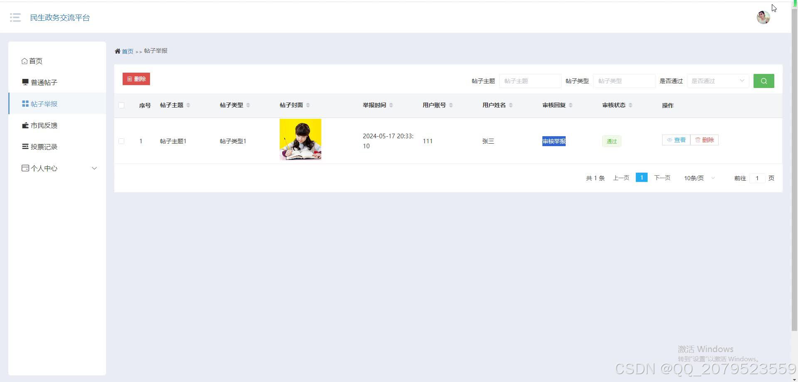The image size is (798, 382).
Task: Go to 上一页
Action: pyautogui.click(x=621, y=178)
